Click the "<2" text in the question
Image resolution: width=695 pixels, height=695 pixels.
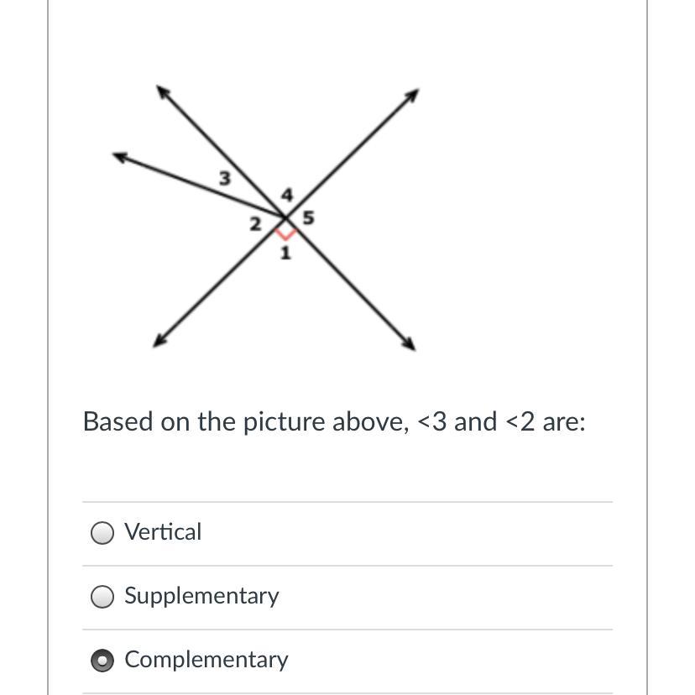pyautogui.click(x=520, y=421)
